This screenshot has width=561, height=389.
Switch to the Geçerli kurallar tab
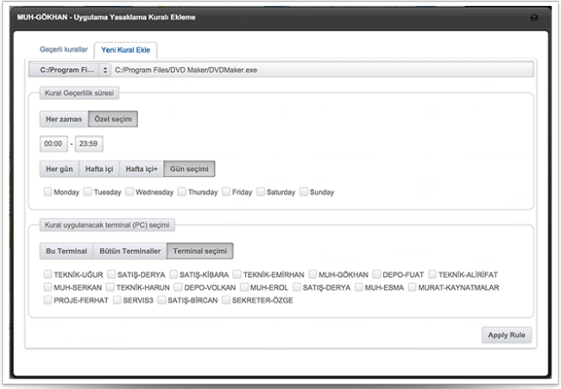click(x=64, y=50)
